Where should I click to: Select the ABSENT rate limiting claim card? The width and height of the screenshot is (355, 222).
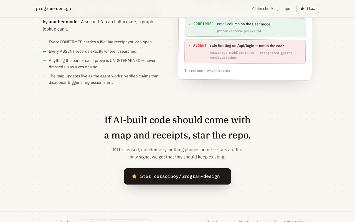tap(245, 52)
